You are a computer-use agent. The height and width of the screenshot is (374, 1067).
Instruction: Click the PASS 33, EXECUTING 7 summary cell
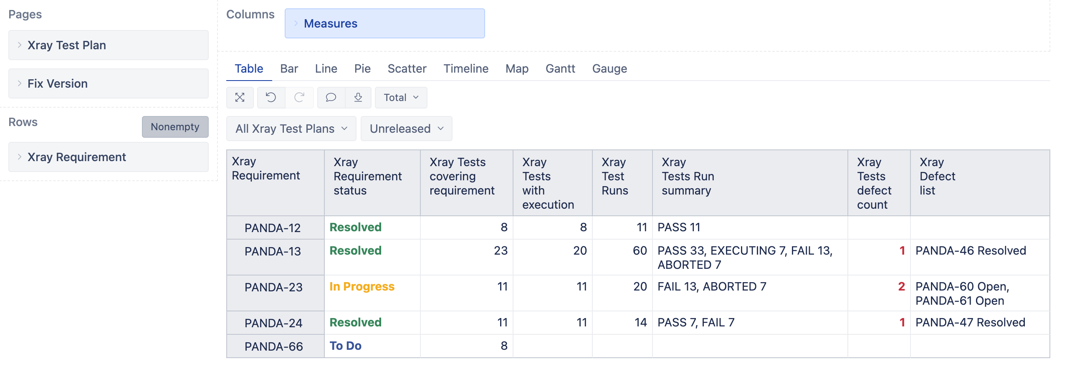click(x=750, y=257)
